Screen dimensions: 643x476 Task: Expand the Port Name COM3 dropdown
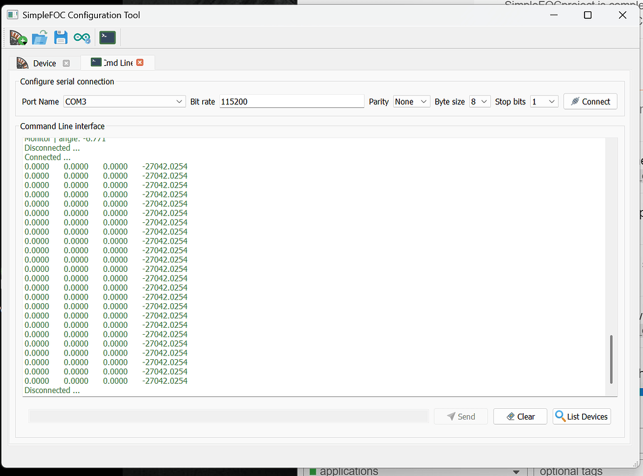(x=180, y=102)
